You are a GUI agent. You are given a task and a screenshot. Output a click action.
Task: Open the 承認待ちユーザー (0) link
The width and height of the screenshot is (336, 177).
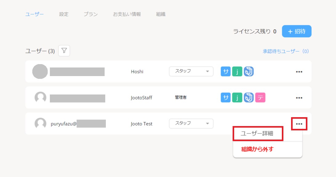(286, 51)
